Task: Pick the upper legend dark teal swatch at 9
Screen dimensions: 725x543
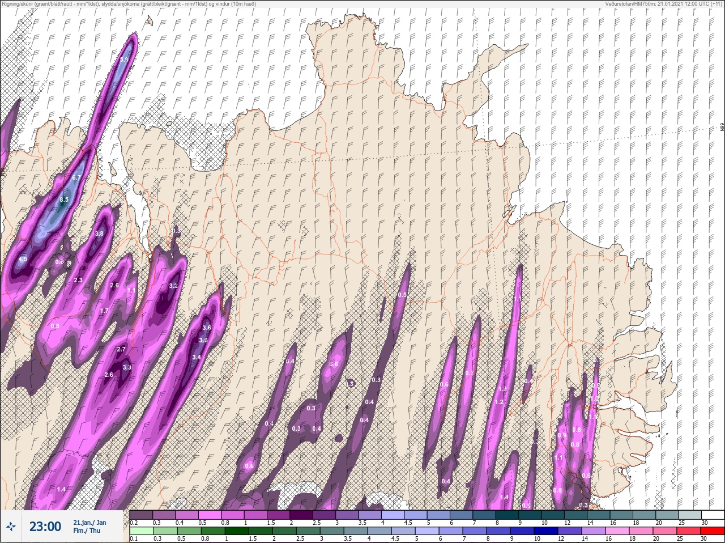Action: 530,514
